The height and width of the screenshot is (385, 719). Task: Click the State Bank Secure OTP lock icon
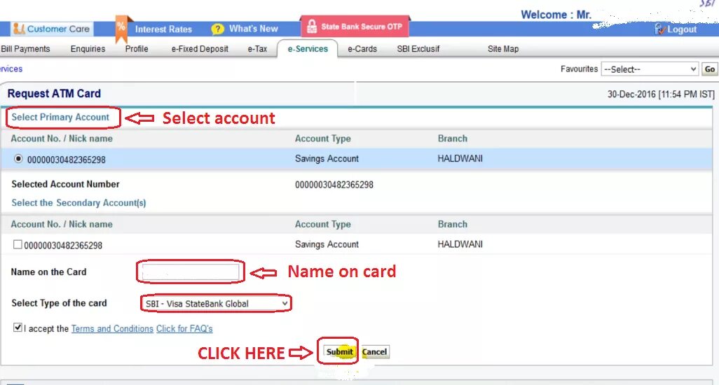tap(312, 27)
